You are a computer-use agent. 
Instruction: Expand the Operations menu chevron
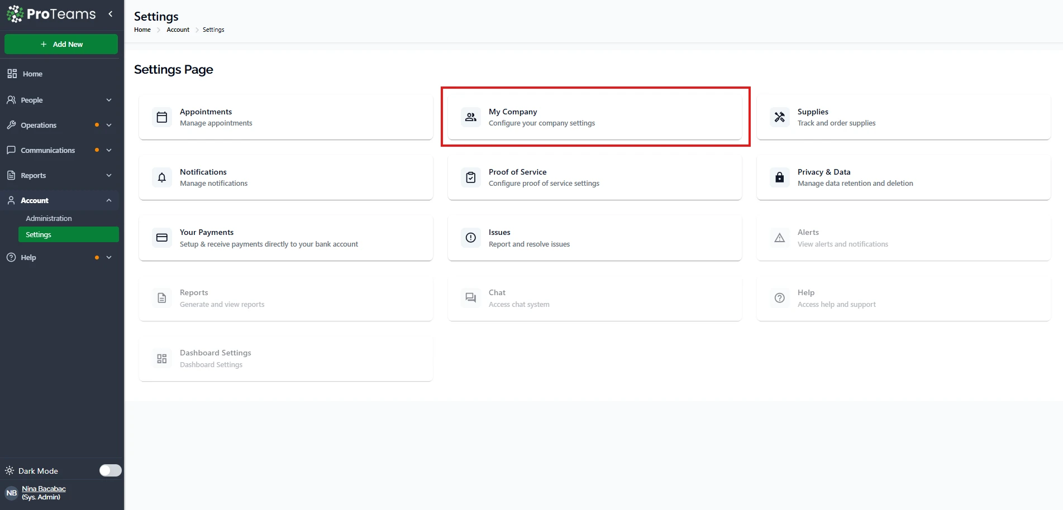pyautogui.click(x=109, y=125)
